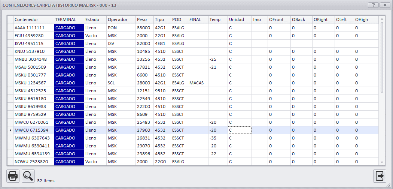The width and height of the screenshot is (393, 189).
Task: Click the -25 temperature cell
Action: click(x=218, y=60)
